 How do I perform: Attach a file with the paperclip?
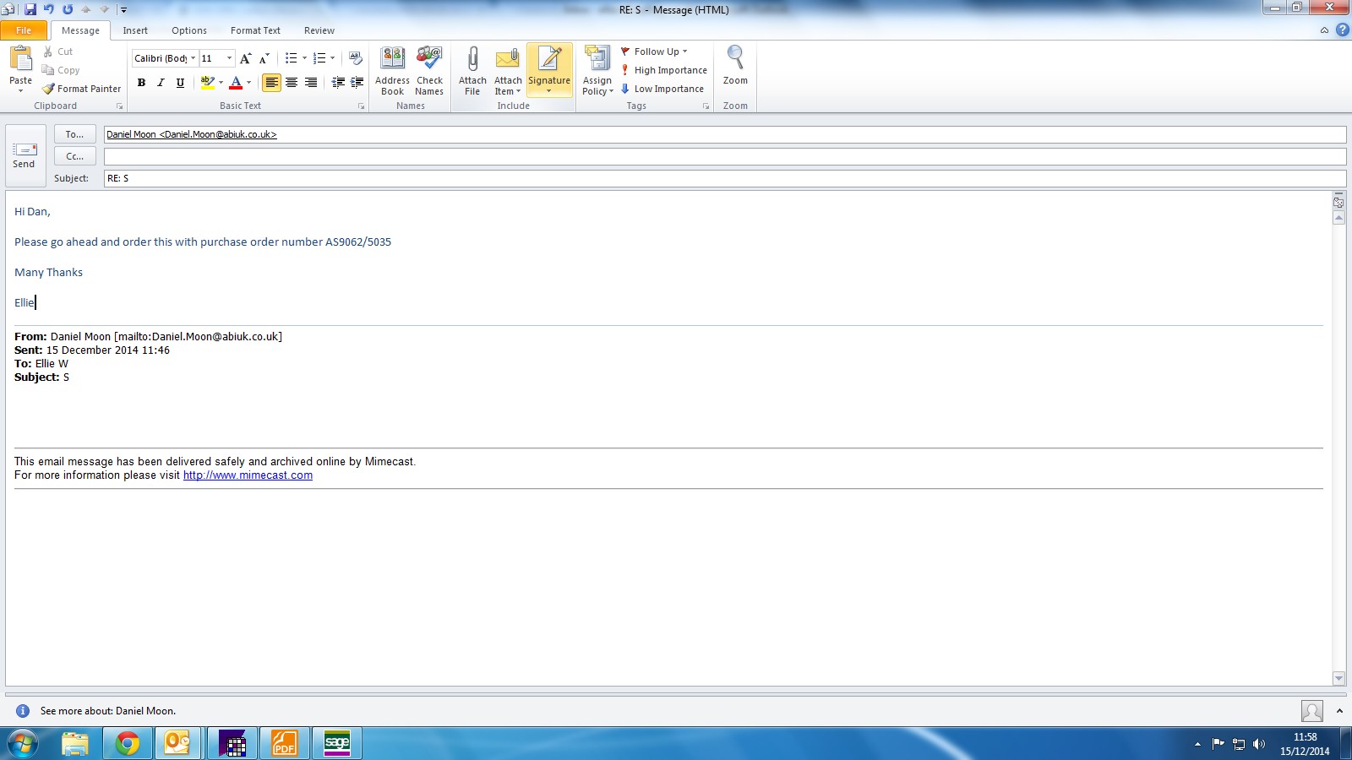472,71
